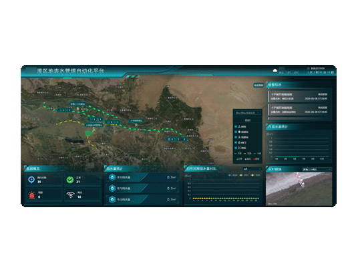Click the water drop icon for today's usage
Viewport: 354px width, 262px height.
point(112,199)
